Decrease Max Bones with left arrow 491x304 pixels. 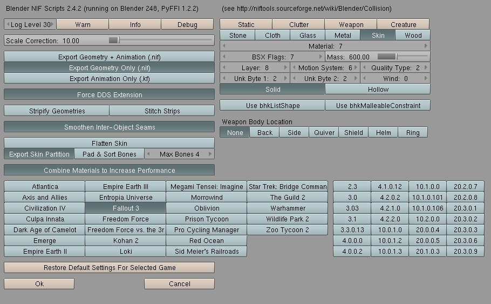[148, 154]
